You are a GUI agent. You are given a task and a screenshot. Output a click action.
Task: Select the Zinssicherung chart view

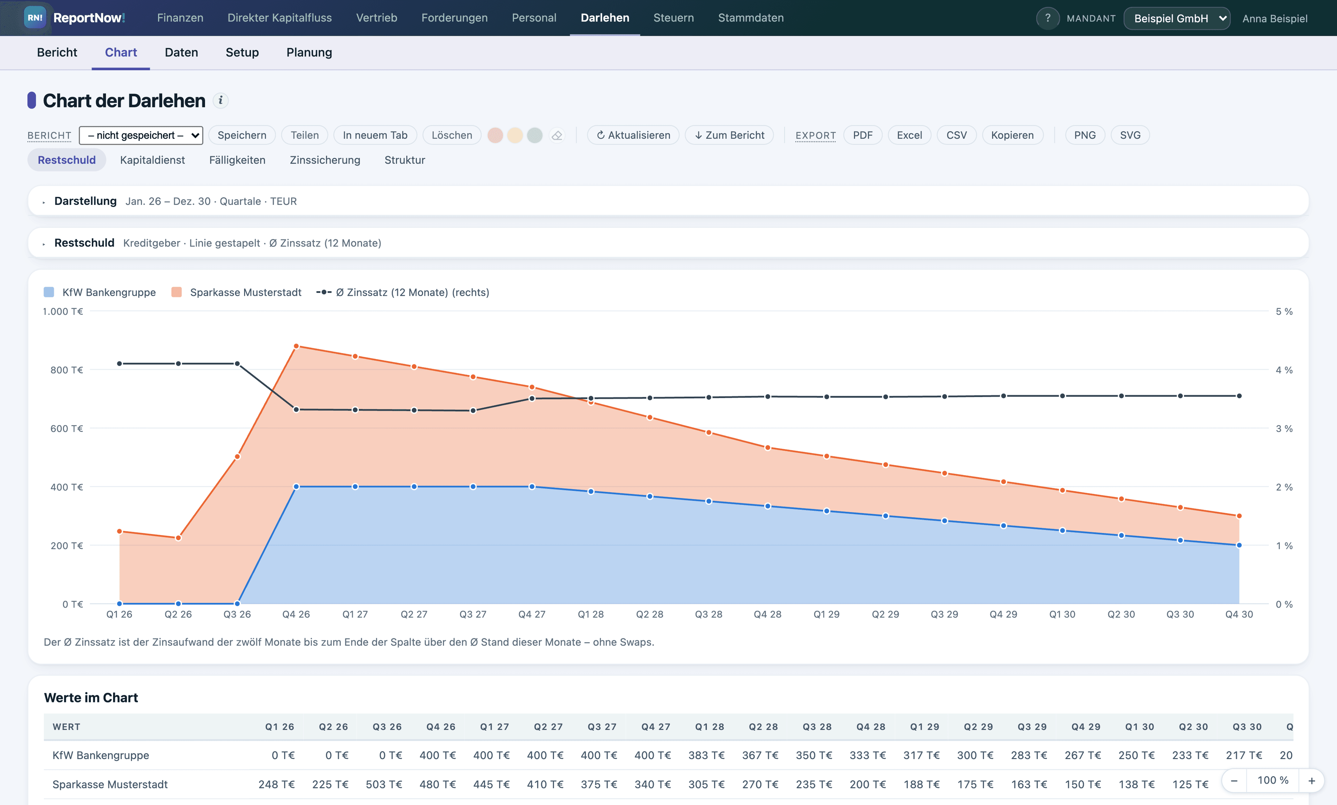325,160
